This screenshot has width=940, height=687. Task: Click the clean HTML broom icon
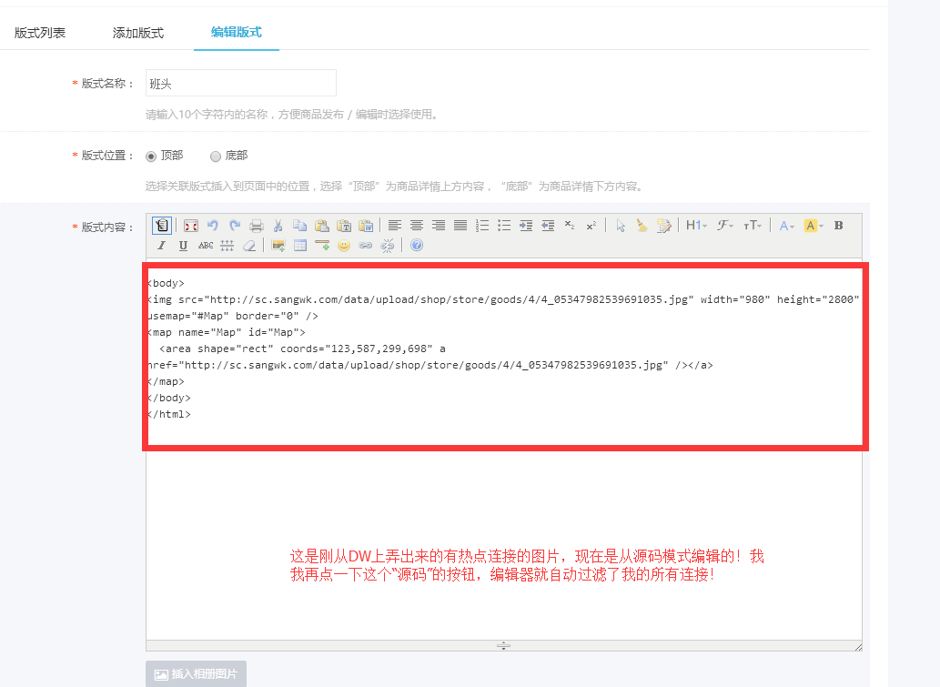pyautogui.click(x=642, y=226)
